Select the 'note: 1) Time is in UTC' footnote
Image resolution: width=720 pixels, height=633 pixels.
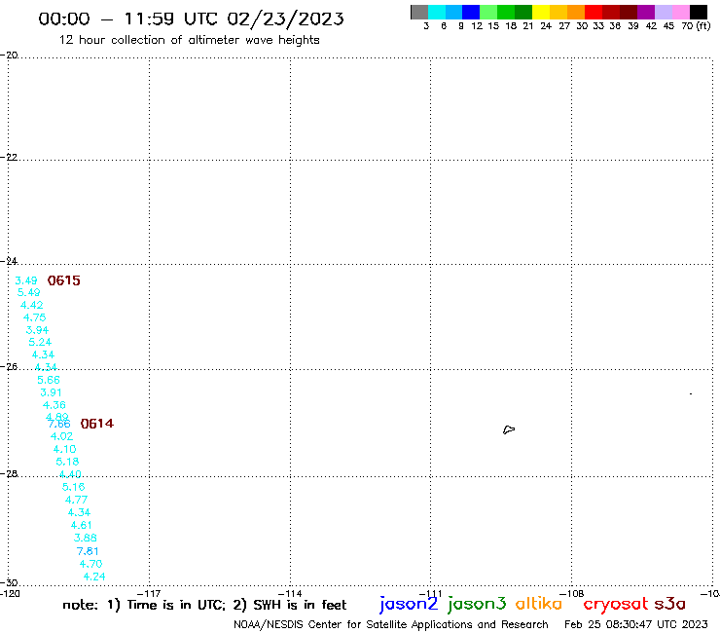pyautogui.click(x=144, y=605)
